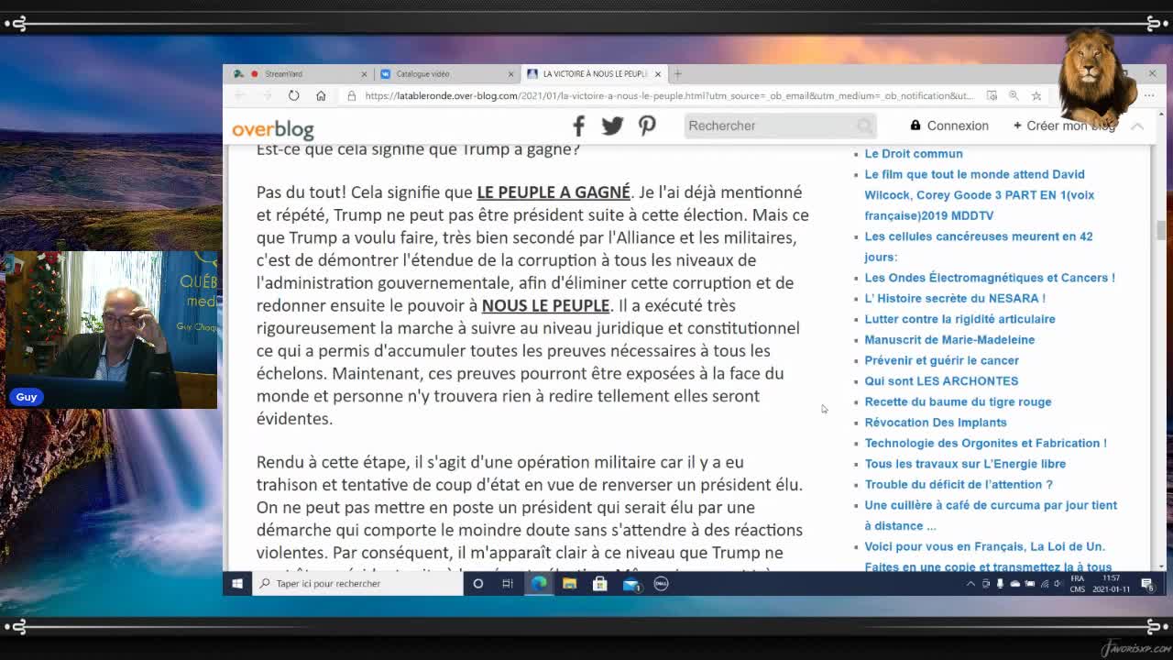
Task: Open Lutter contre la rigidité articulaire link
Action: (x=959, y=319)
